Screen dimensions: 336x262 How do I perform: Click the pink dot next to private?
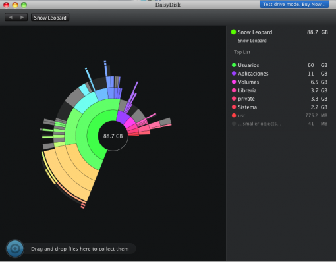pos(234,99)
